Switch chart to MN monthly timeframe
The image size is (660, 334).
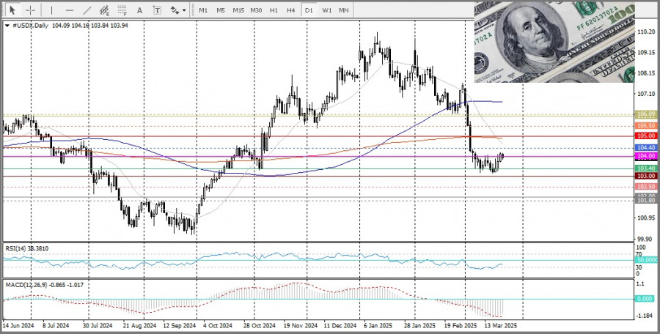(344, 10)
